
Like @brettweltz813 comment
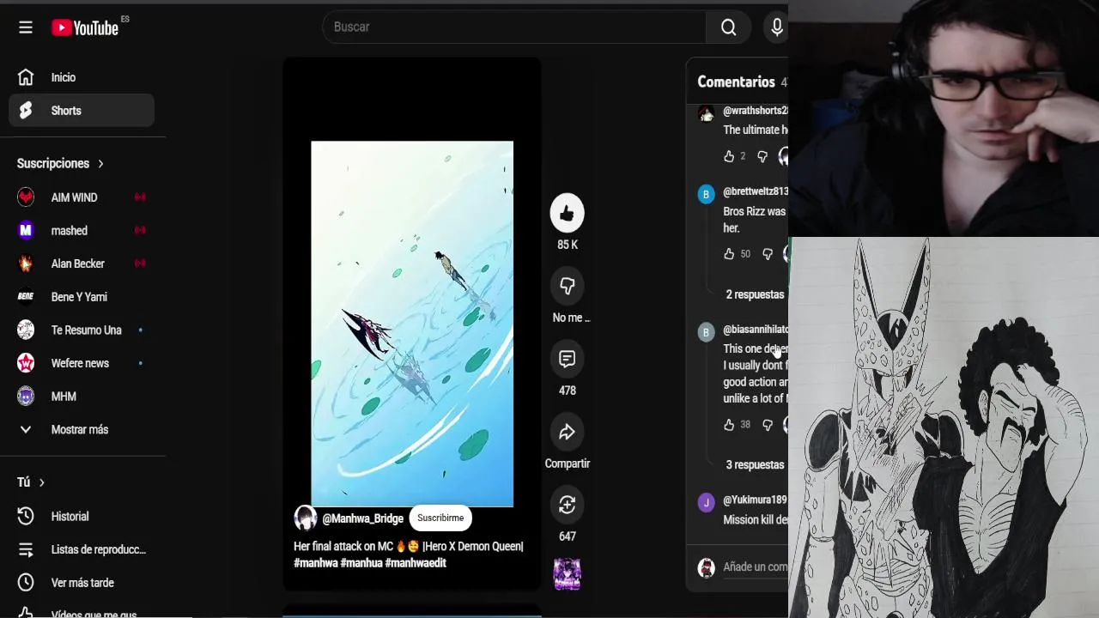click(x=729, y=254)
